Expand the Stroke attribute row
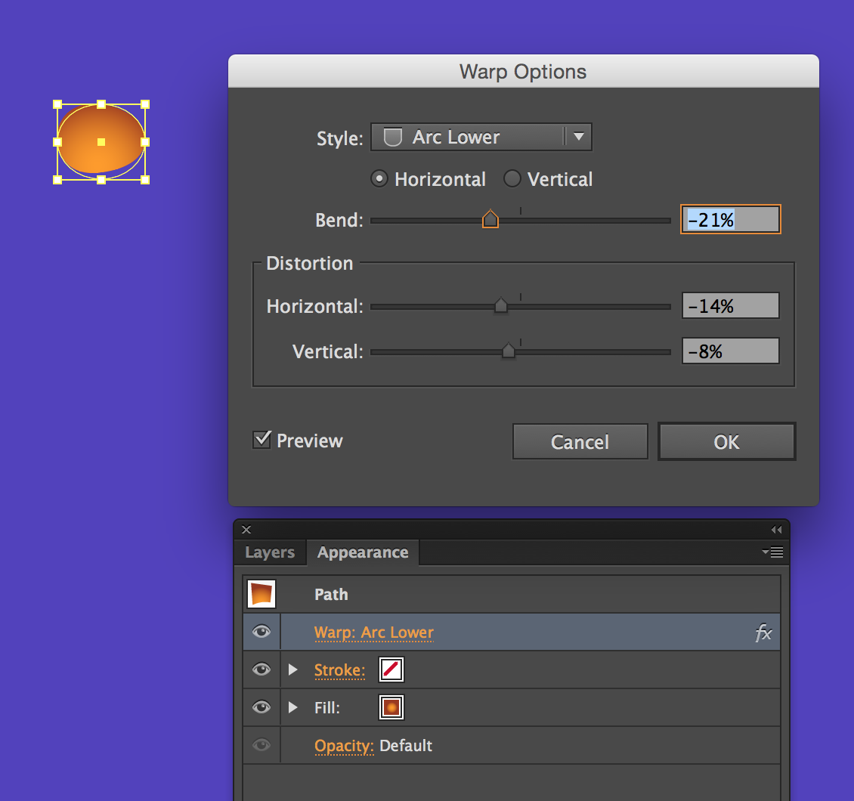The width and height of the screenshot is (854, 801). pyautogui.click(x=293, y=670)
